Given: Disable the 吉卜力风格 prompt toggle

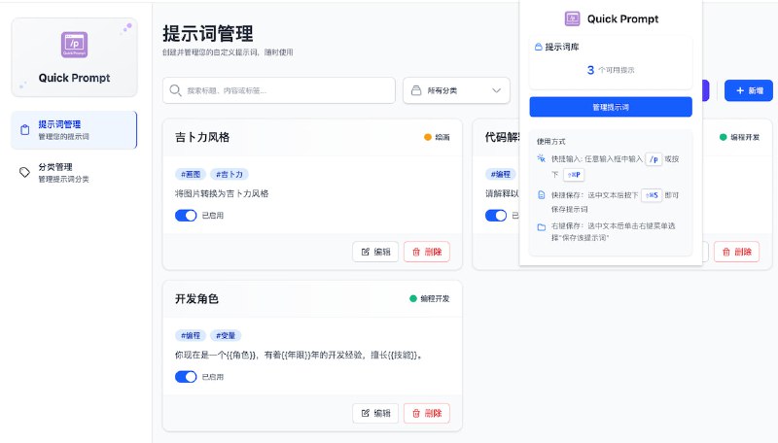Looking at the screenshot, I should [186, 215].
